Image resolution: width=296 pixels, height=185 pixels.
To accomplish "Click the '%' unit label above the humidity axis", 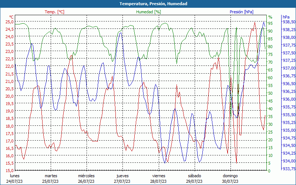I will [x=270, y=17].
